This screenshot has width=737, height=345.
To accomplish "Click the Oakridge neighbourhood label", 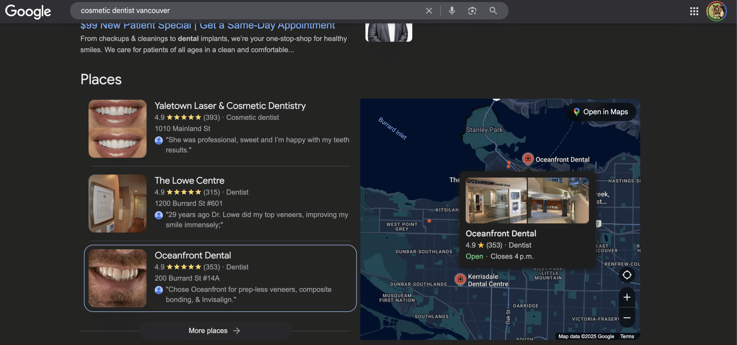I will click(x=525, y=306).
